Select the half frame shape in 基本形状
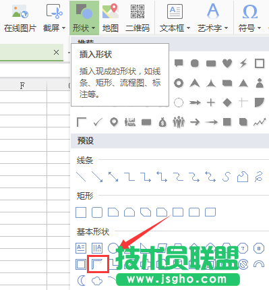 coord(98,264)
